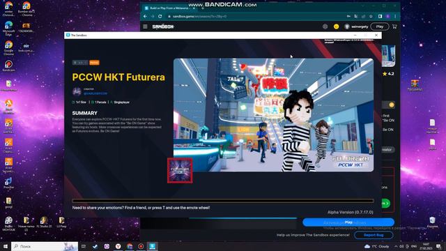Open the taskbar clock and date
This screenshot has height=251, width=446.
(426, 246)
